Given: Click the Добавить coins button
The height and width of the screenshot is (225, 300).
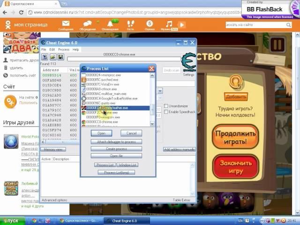Looking at the screenshot, I should tap(236, 97).
